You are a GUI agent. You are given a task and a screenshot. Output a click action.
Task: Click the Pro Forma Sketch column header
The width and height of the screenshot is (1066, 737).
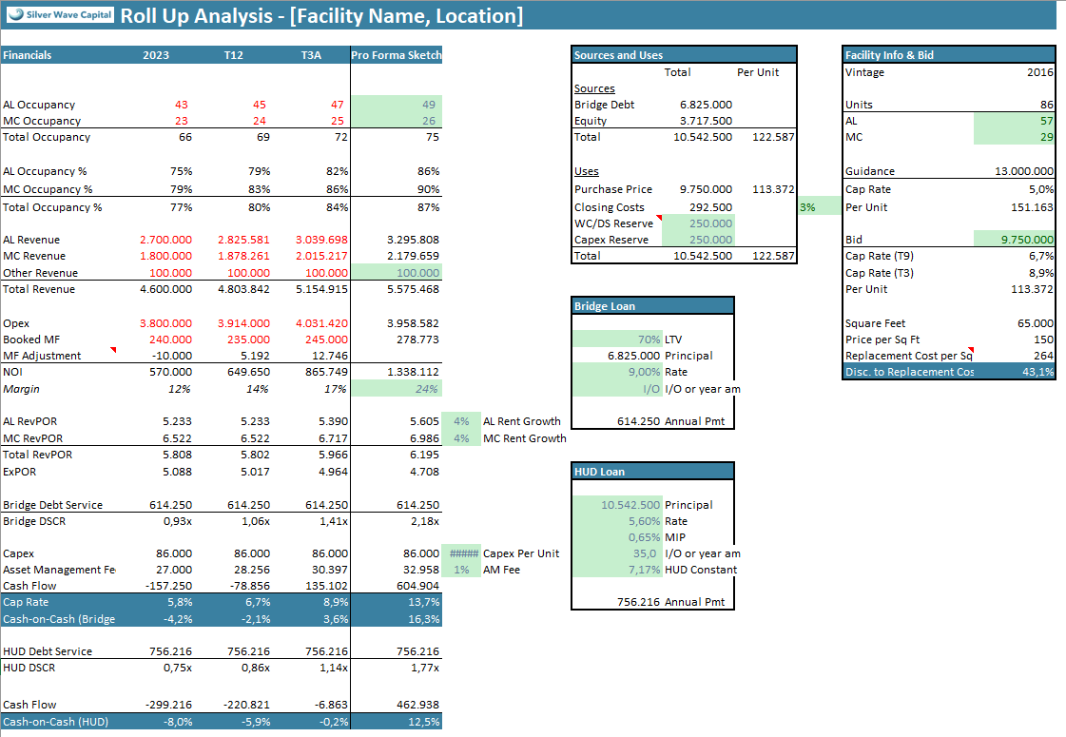click(x=396, y=55)
